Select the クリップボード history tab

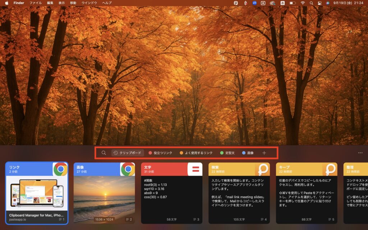tap(128, 153)
